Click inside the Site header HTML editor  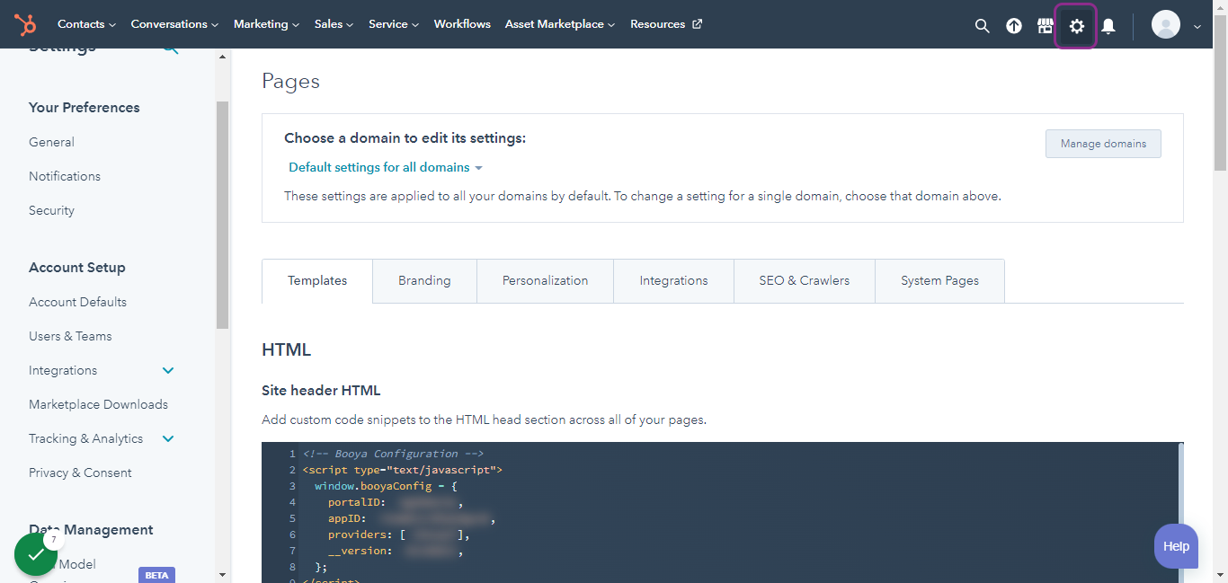pyautogui.click(x=723, y=512)
